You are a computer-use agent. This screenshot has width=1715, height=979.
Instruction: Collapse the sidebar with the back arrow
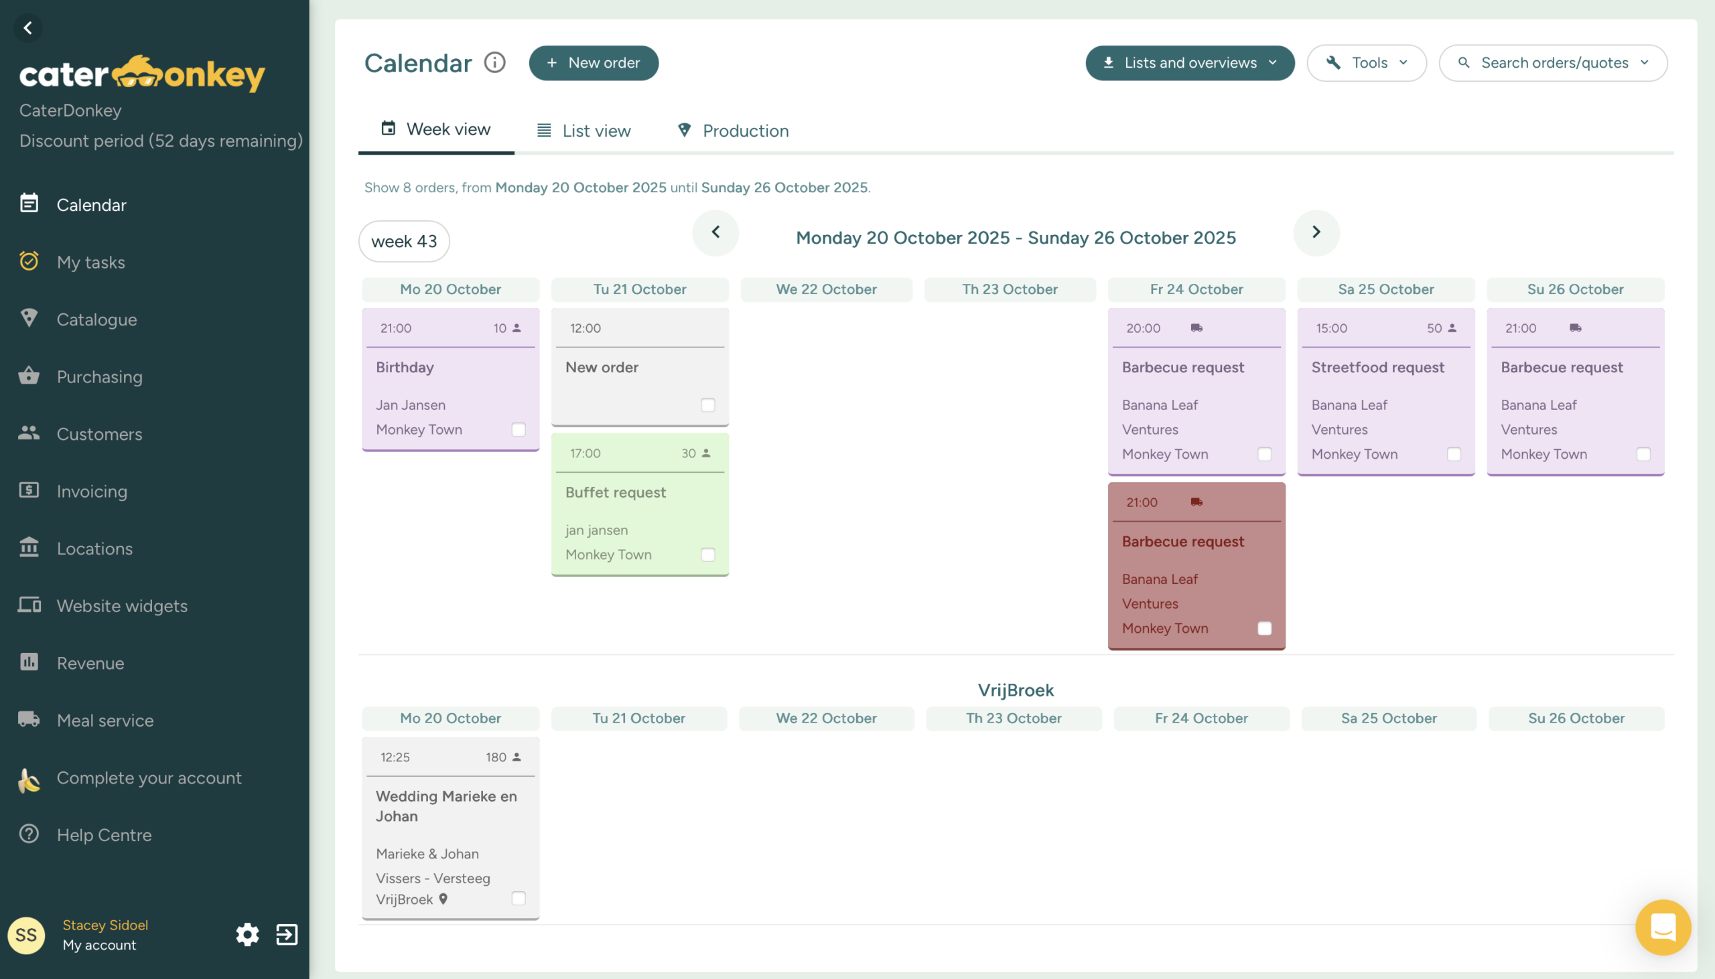[27, 28]
